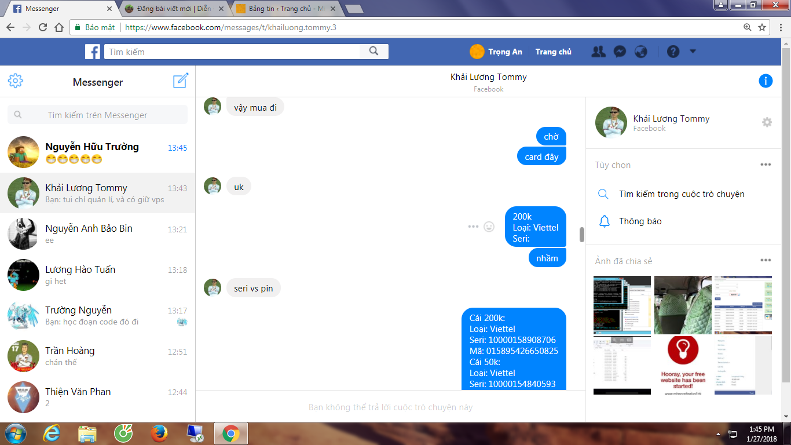Image resolution: width=791 pixels, height=445 pixels.
Task: Go to Trang chủ home page
Action: [x=553, y=52]
